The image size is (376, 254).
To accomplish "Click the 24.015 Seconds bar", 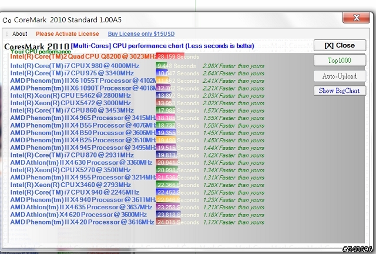I will pos(169,222).
